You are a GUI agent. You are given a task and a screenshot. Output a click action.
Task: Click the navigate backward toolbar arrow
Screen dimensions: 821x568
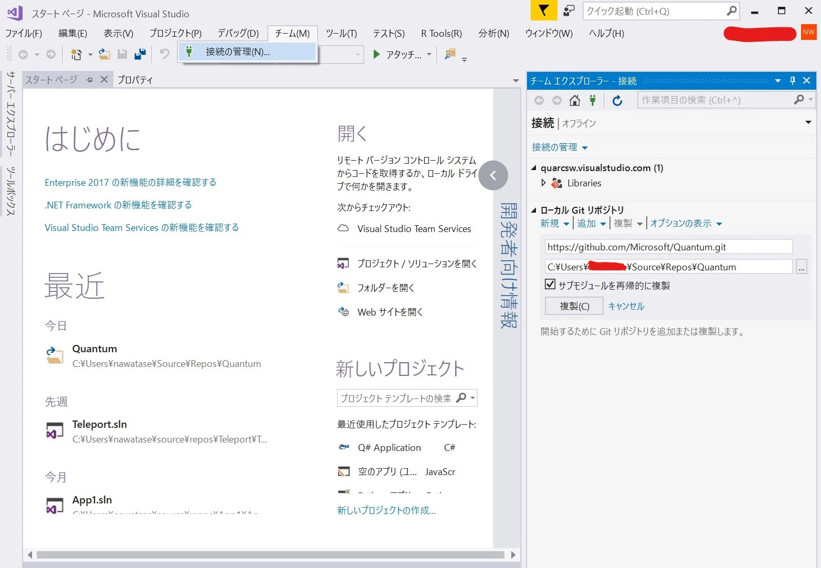pyautogui.click(x=23, y=54)
